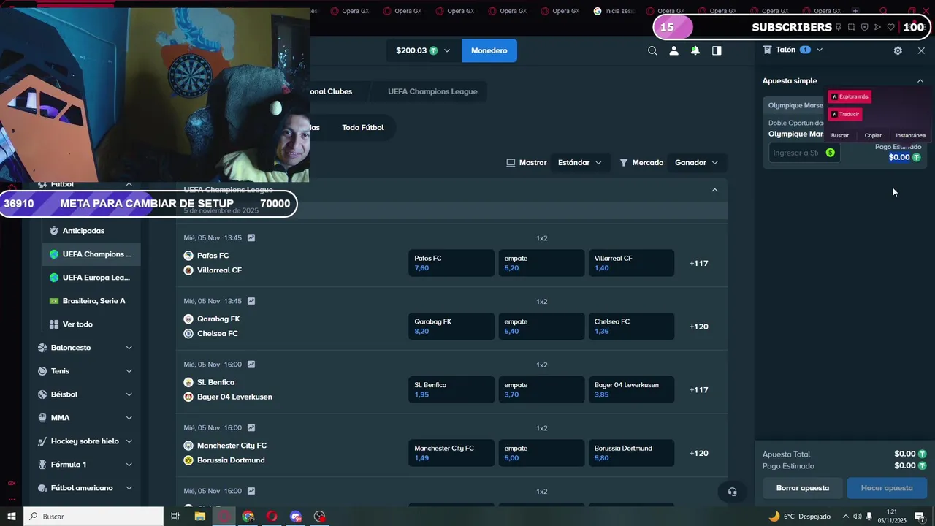935x526 pixels.
Task: Click the Fórmula 1 sport icon
Action: (x=42, y=465)
